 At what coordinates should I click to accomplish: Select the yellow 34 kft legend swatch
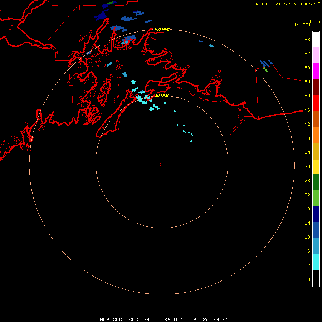pos(316,167)
